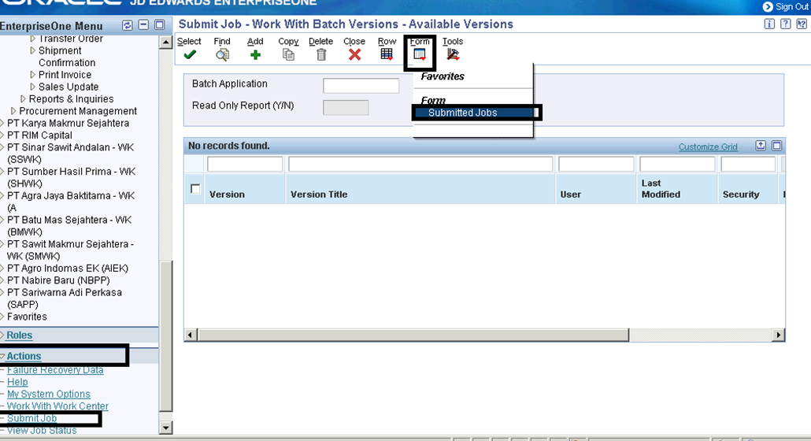Click the grid export icon beside Customize Grid
Image resolution: width=811 pixels, height=441 pixels.
(x=761, y=145)
